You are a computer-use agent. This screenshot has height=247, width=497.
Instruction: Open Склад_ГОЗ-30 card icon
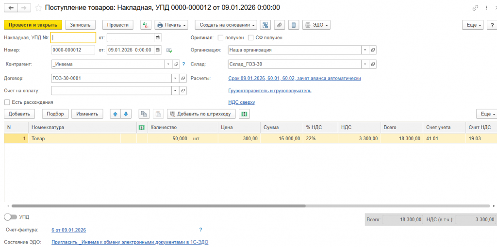[373, 64]
